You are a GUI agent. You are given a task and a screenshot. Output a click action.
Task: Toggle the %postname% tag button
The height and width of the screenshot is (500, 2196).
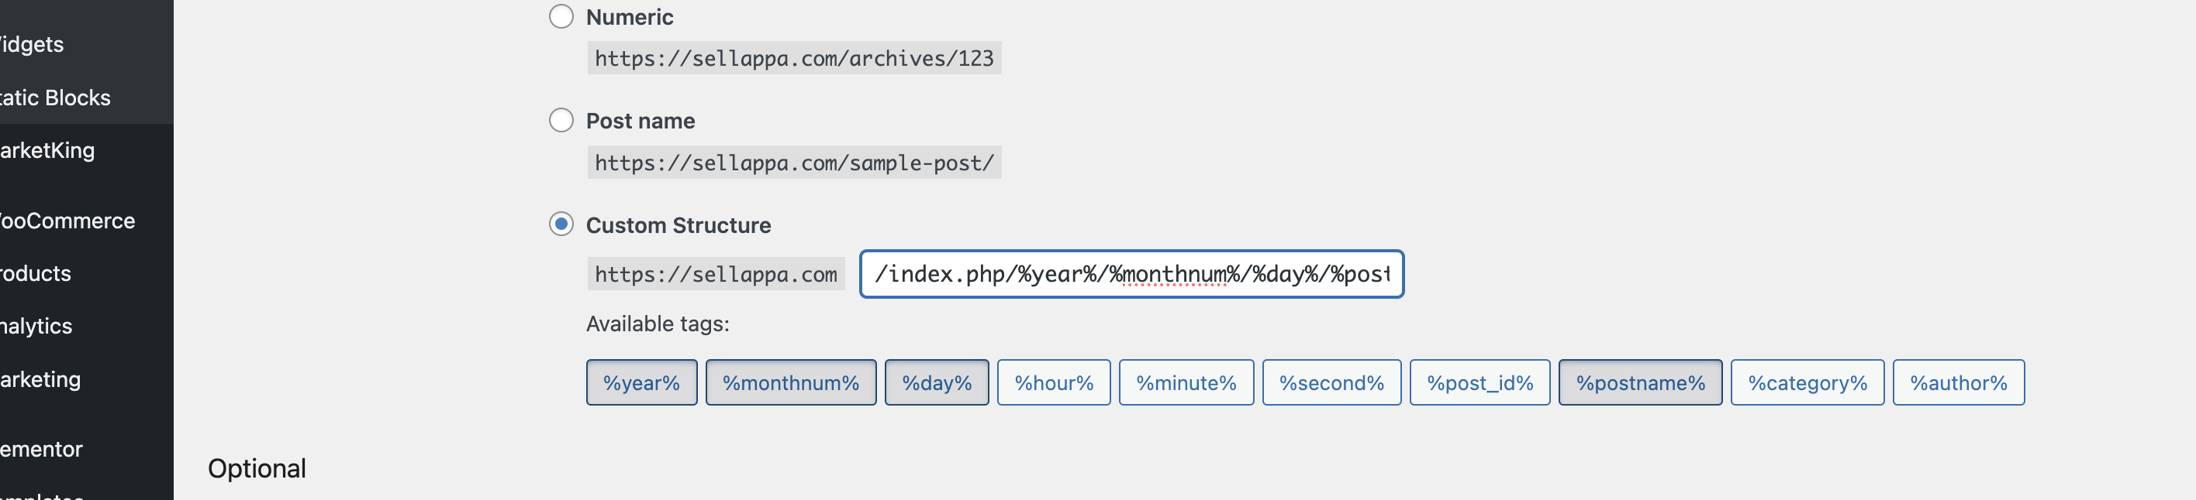click(x=1640, y=382)
